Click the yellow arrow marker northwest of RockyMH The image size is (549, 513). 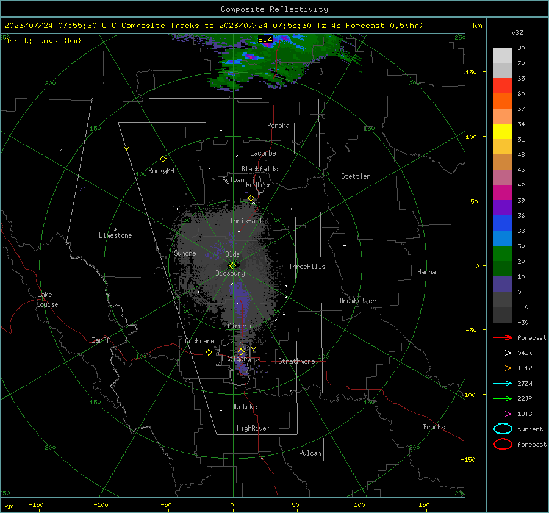pyautogui.click(x=127, y=149)
